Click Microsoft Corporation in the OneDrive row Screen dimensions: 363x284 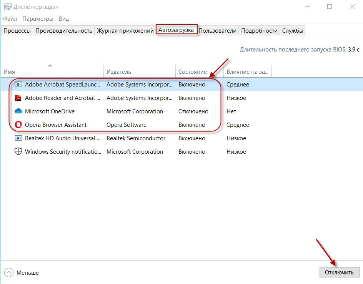[x=135, y=111]
